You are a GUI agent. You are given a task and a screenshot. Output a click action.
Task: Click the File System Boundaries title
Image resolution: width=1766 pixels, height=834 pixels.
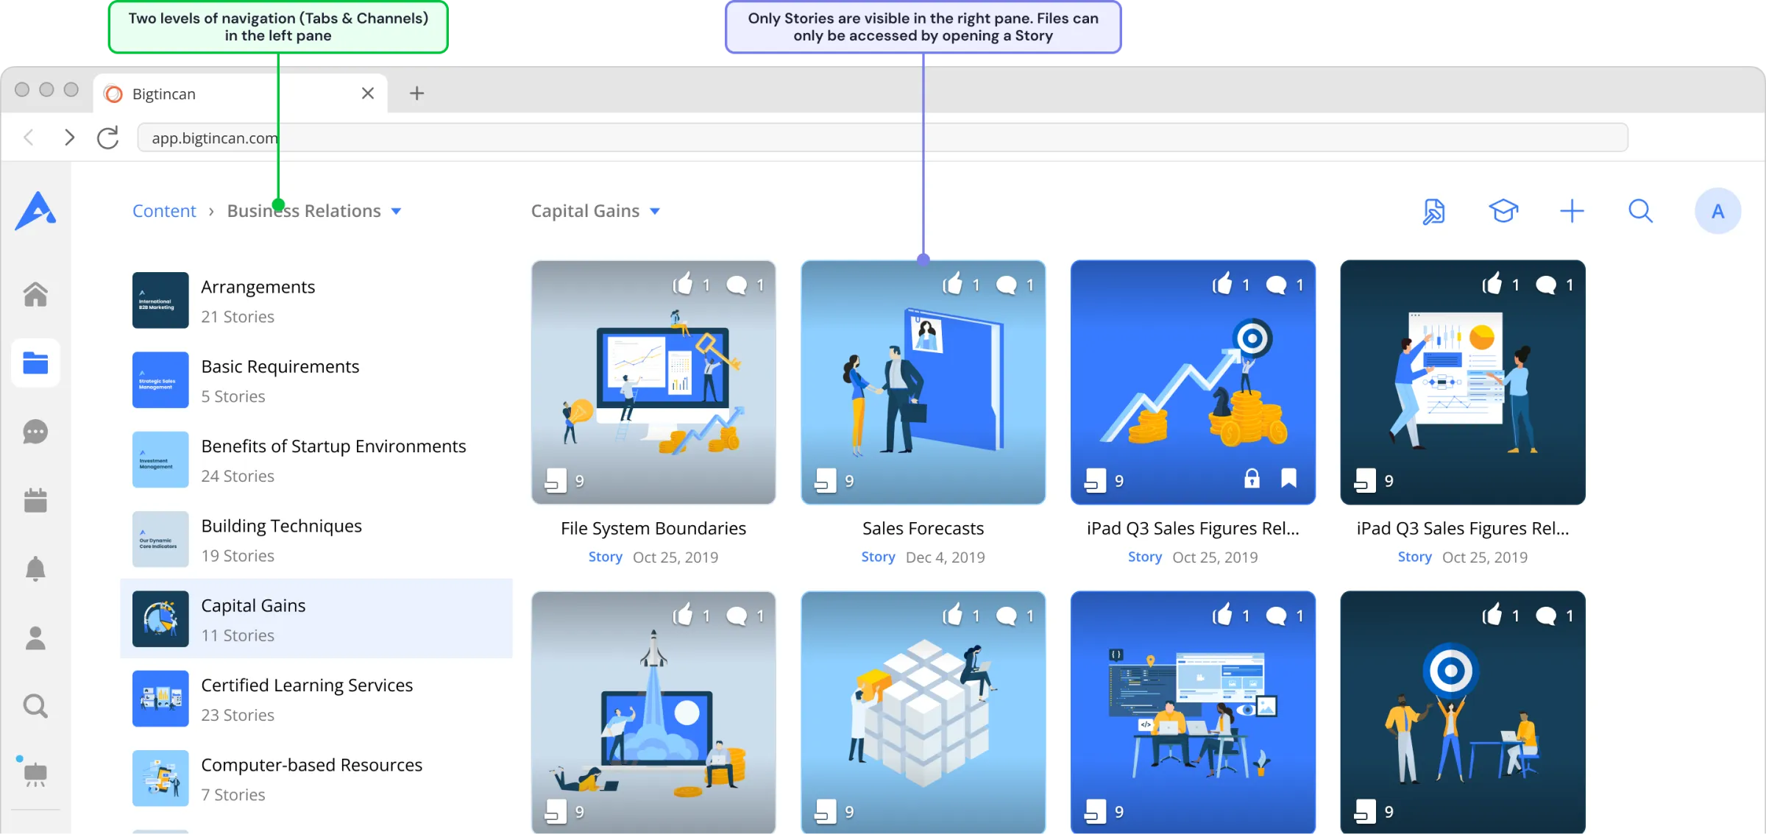point(653,529)
